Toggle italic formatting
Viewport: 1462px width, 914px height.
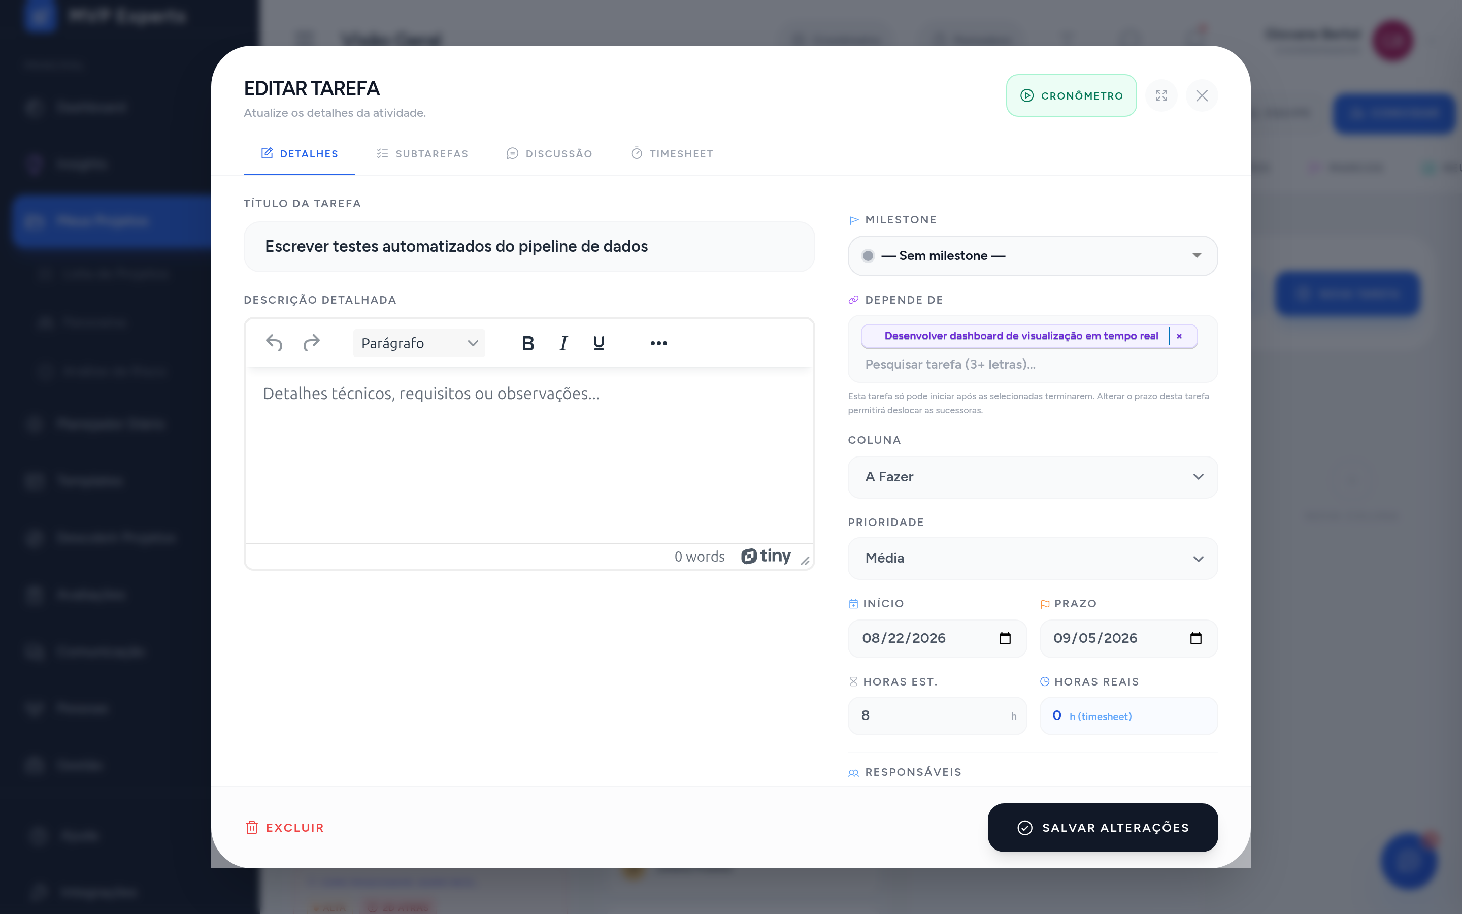563,343
